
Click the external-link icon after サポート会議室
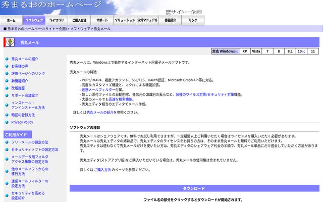(x=37, y=95)
